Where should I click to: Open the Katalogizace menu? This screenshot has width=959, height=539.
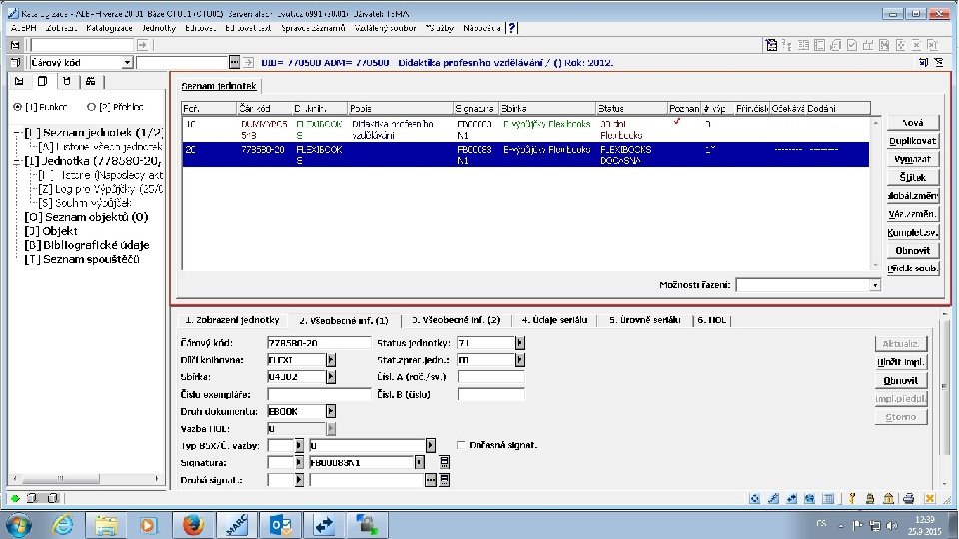tap(109, 28)
